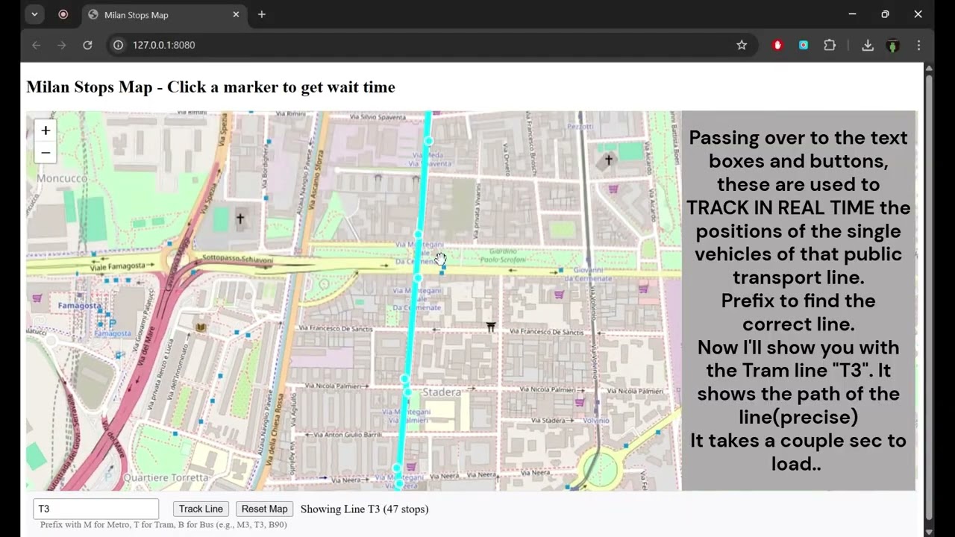
Task: Click the 'Stadera' district label on map
Action: 442,392
